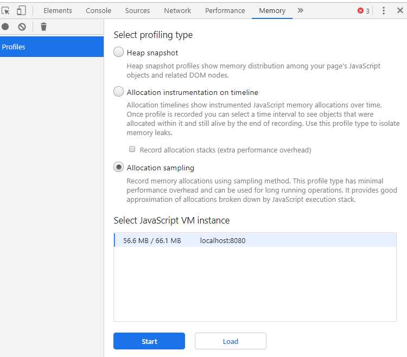Screen dimensions: 407x357
Task: Click the Select profiling type heading
Action: (x=153, y=35)
